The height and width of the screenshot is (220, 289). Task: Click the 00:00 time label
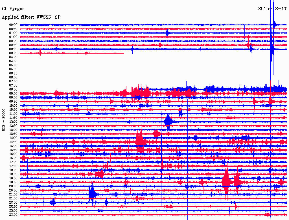click(x=13, y=25)
